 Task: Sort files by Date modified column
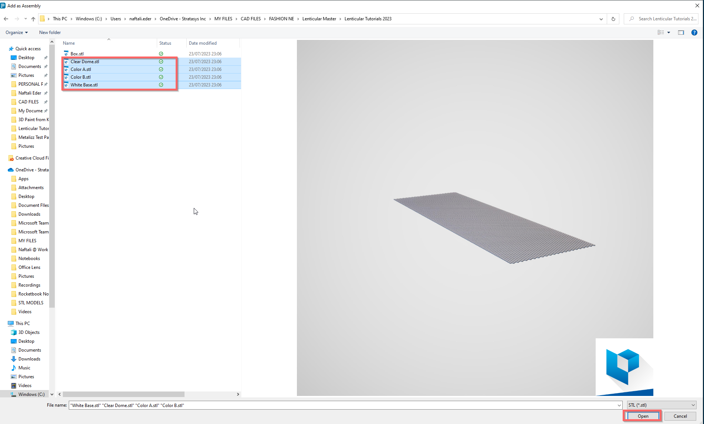[203, 43]
